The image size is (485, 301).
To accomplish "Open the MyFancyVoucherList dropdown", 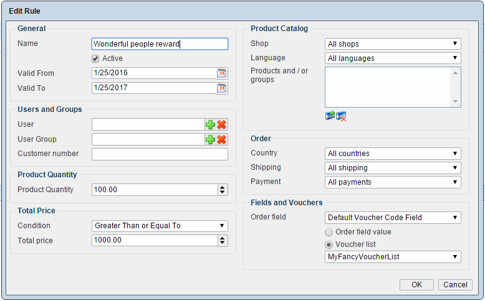I will coord(393,257).
